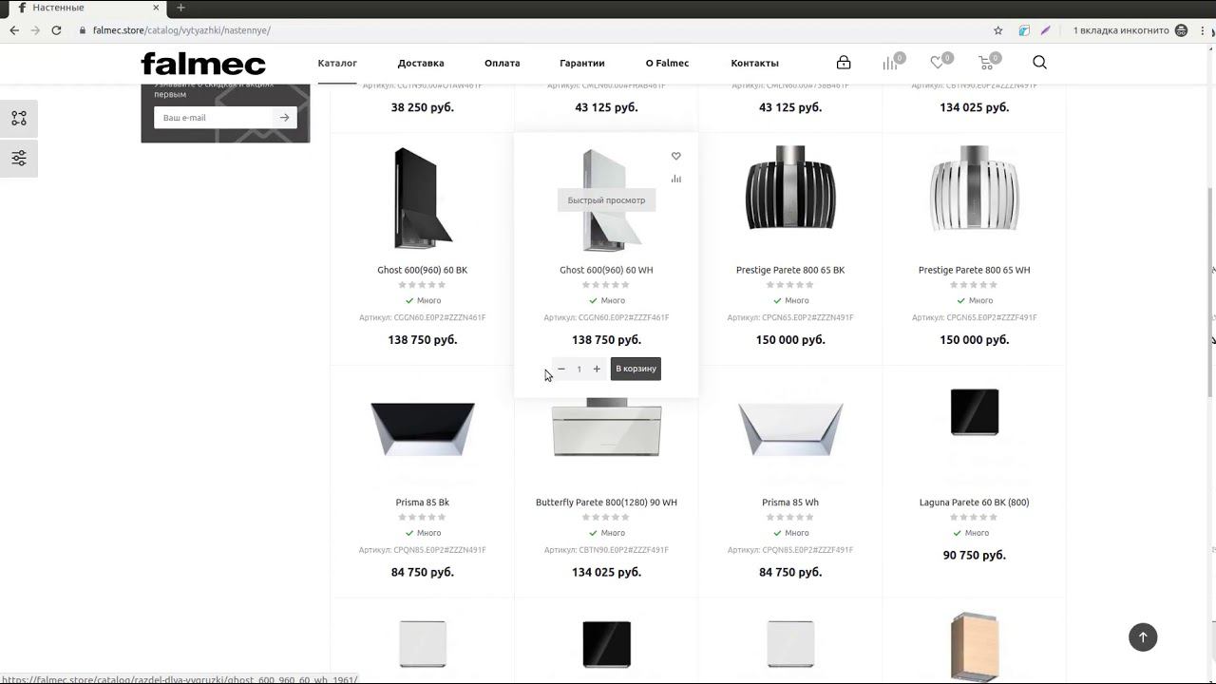Open the shopping cart icon
The image size is (1216, 684).
pos(986,63)
